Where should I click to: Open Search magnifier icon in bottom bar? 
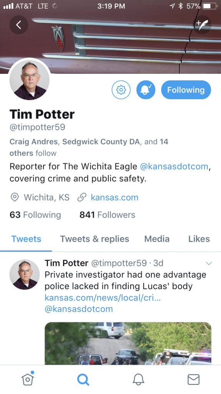coord(83,379)
